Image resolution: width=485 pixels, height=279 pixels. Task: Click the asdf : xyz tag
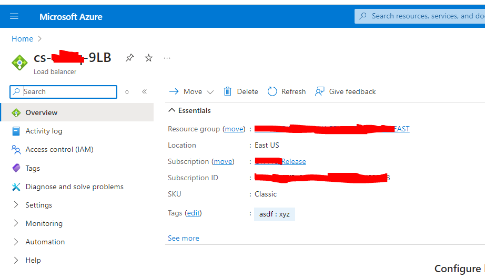(x=275, y=214)
